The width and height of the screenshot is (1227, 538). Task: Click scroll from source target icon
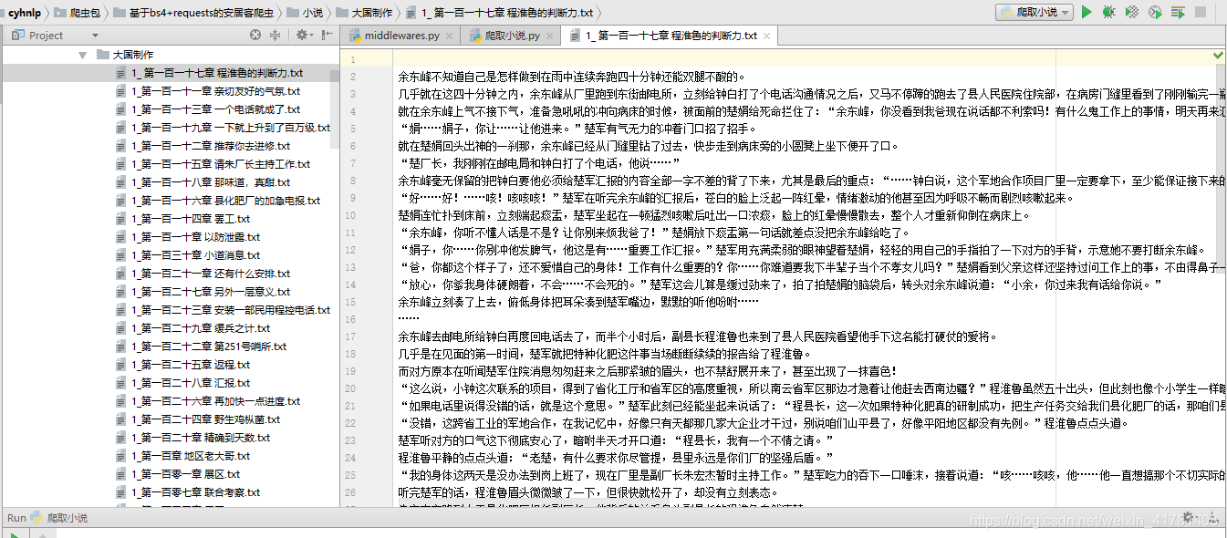255,35
